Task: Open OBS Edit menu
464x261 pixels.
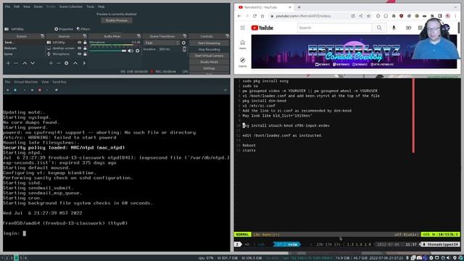Action: 17,7
